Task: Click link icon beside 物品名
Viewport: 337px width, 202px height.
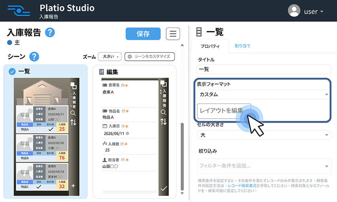Action: point(124,111)
